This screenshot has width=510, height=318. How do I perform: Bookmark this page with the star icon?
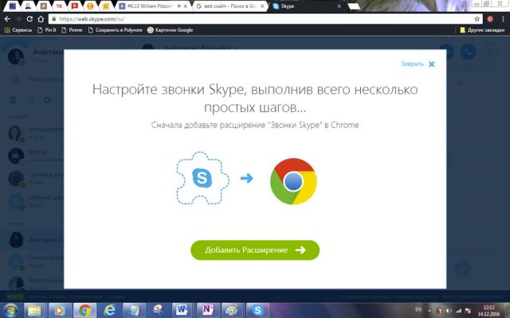coord(477,19)
